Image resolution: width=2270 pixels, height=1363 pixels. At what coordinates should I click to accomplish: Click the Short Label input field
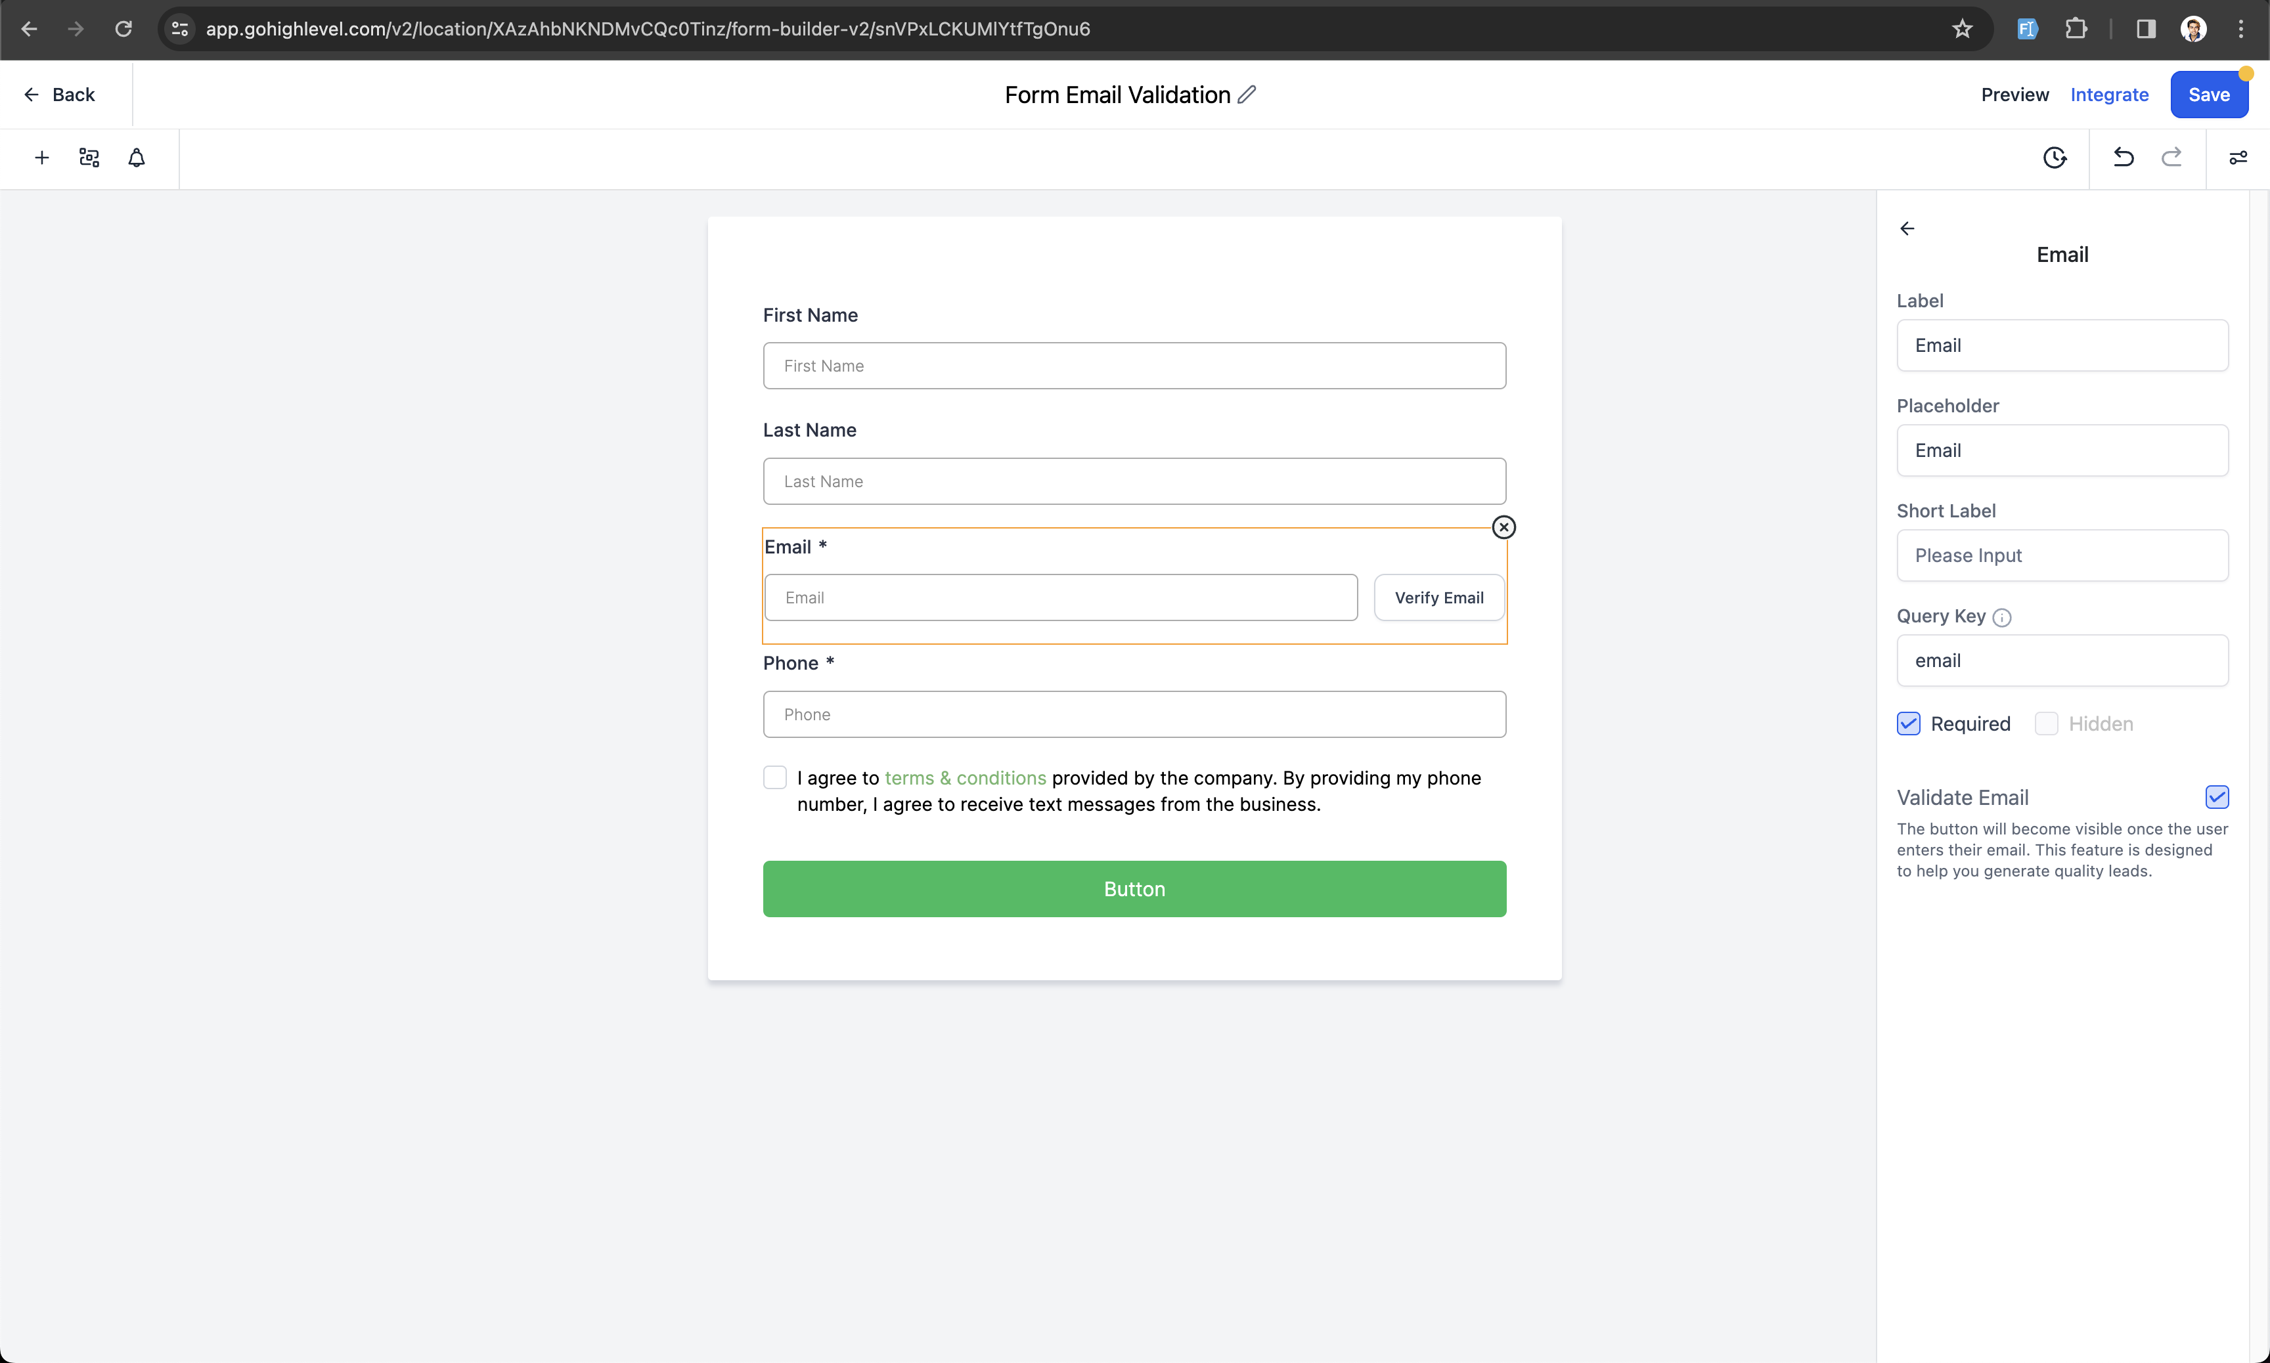(2062, 555)
